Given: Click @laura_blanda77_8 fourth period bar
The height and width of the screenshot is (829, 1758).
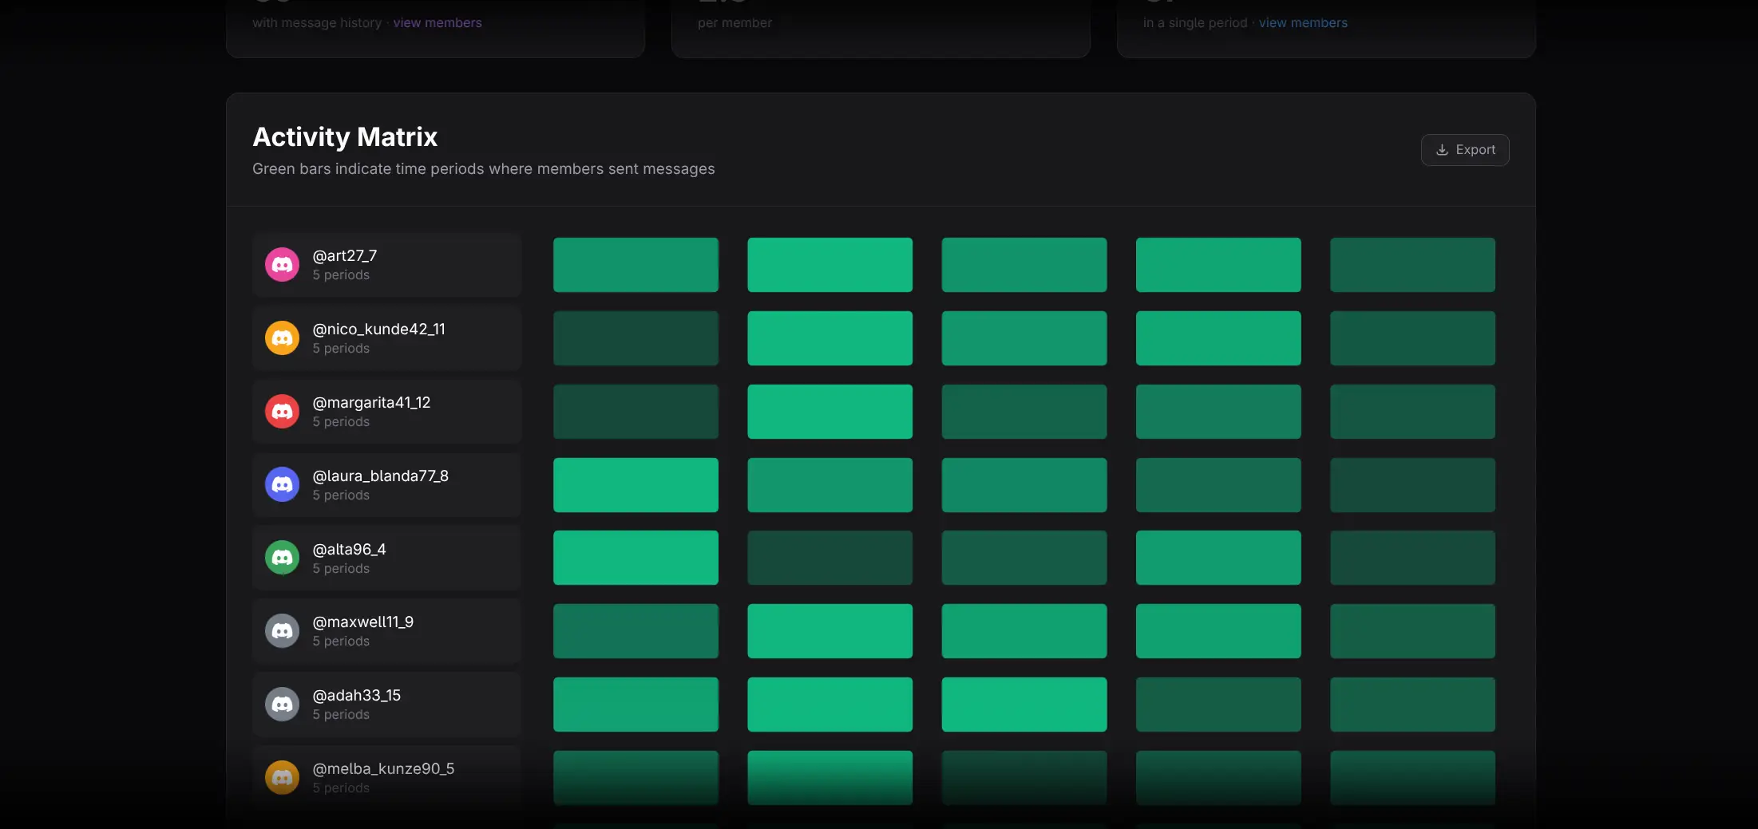Looking at the screenshot, I should coord(1218,485).
